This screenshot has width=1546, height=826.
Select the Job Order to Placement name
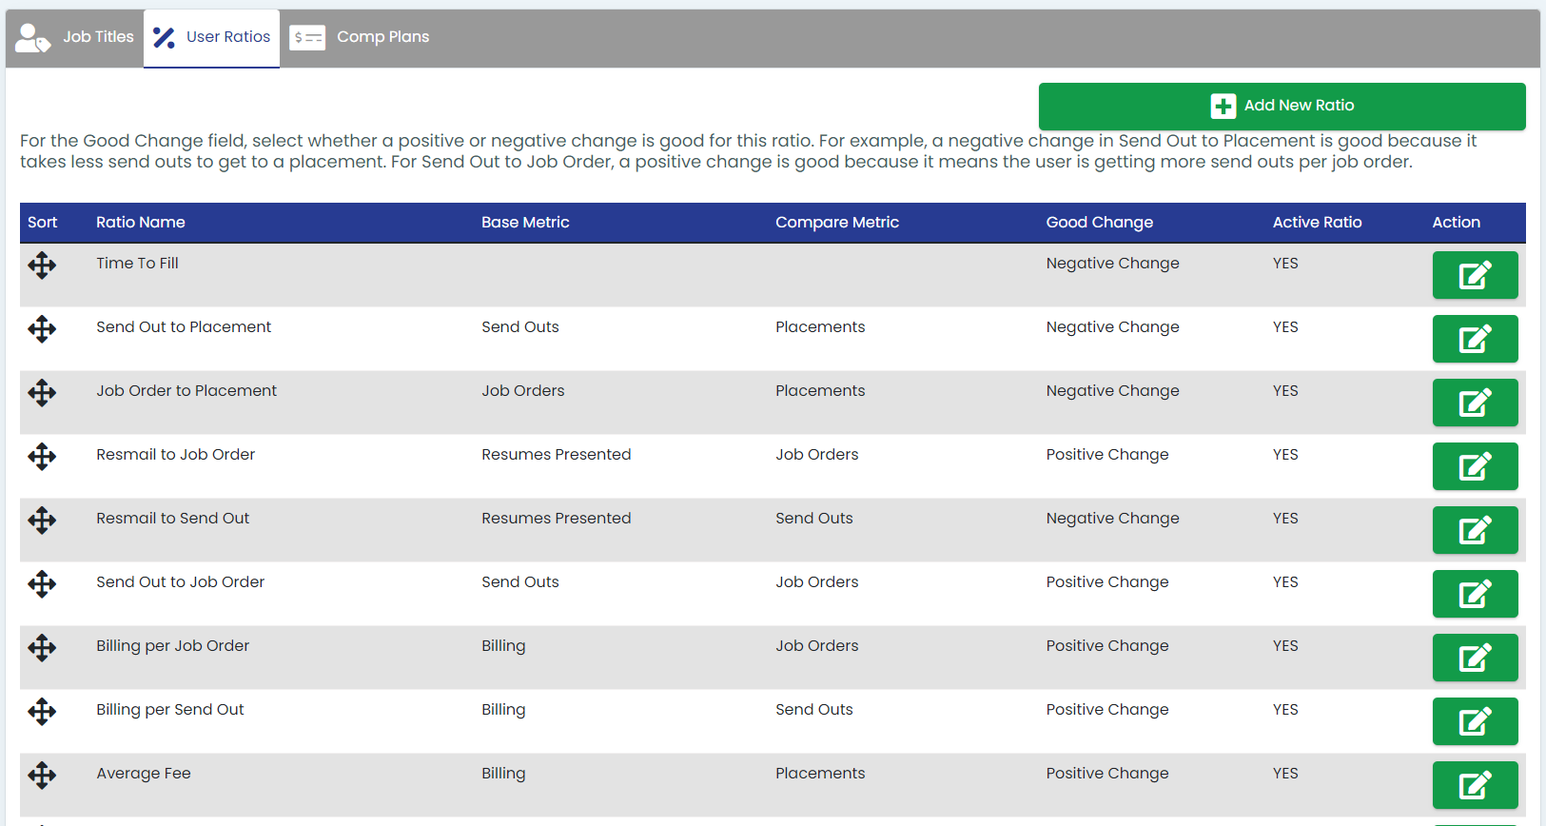tap(186, 391)
